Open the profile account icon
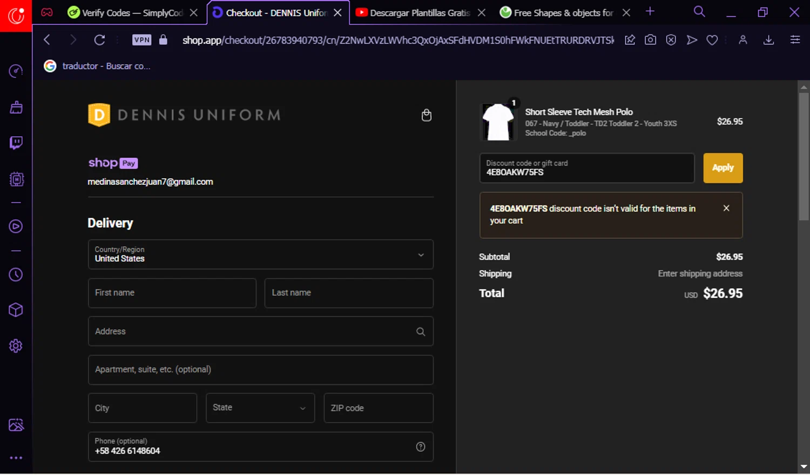Screen dimensions: 810x475 [x=743, y=39]
